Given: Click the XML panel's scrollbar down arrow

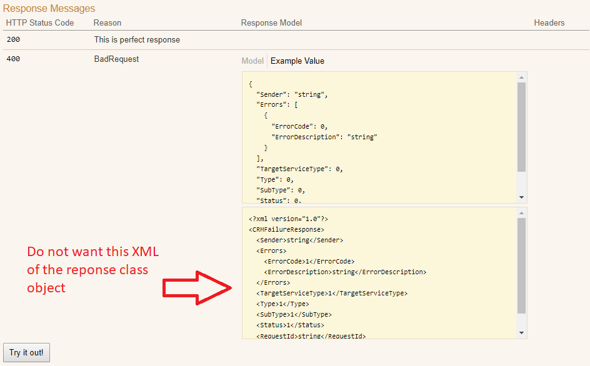Looking at the screenshot, I should tap(521, 332).
